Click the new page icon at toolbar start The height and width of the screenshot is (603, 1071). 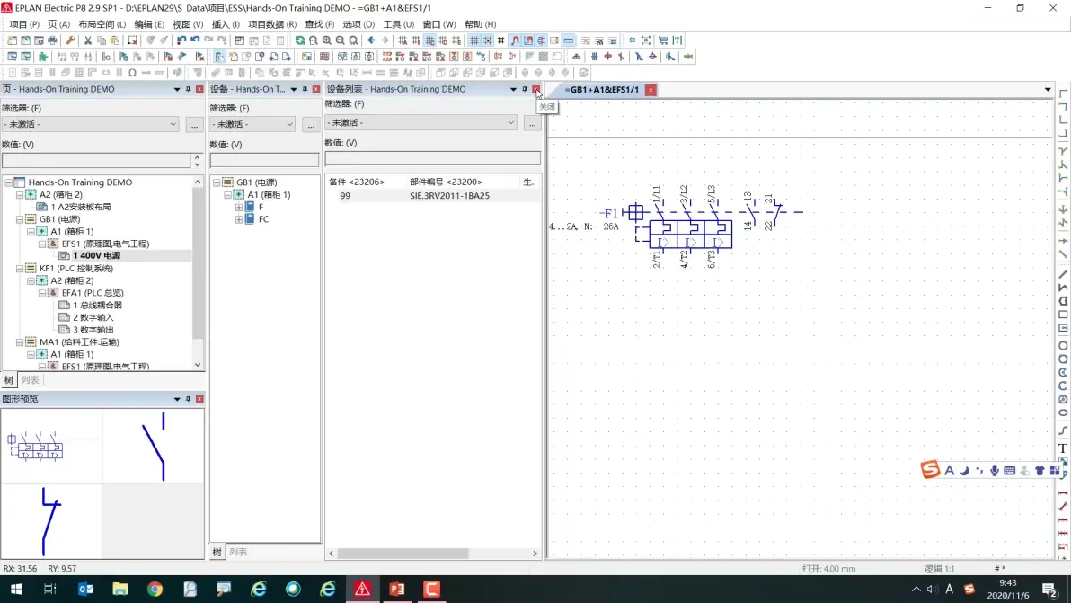pyautogui.click(x=13, y=40)
